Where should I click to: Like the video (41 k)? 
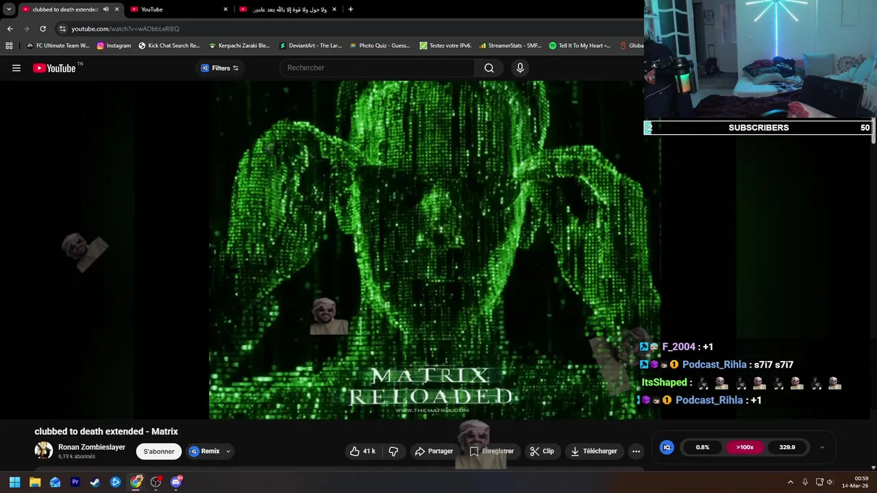coord(362,451)
